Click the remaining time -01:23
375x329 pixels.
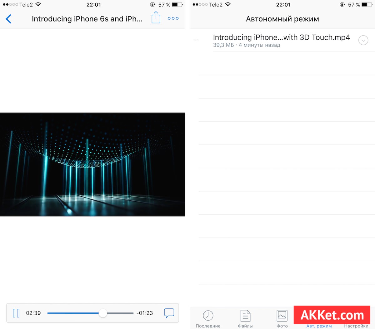145,313
